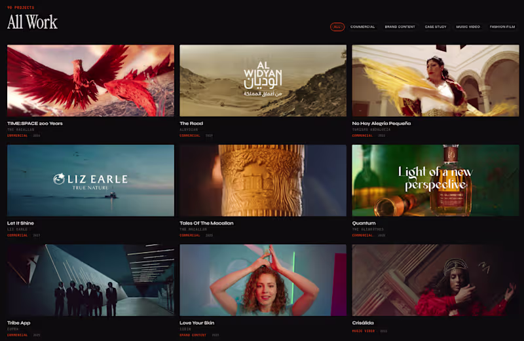Click The Macallan client under TIME:SPACE
The image size is (524, 341).
[21, 130]
